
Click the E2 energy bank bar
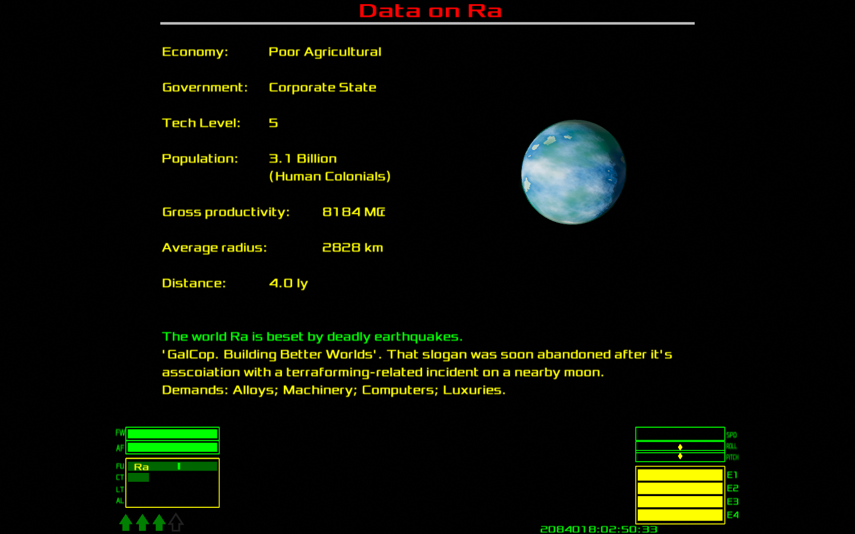(680, 488)
